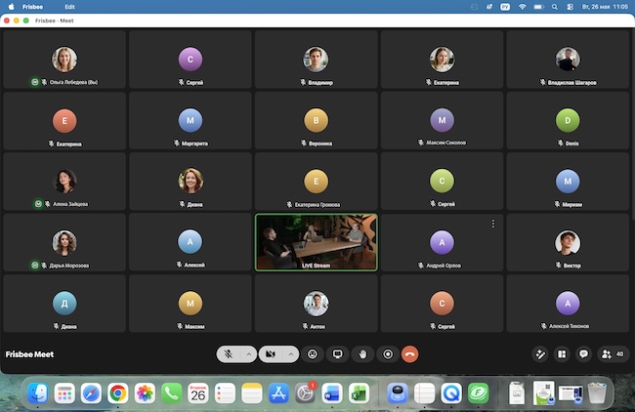Open three-dot options on Андрей Орлов tile
The height and width of the screenshot is (412, 635).
[492, 224]
